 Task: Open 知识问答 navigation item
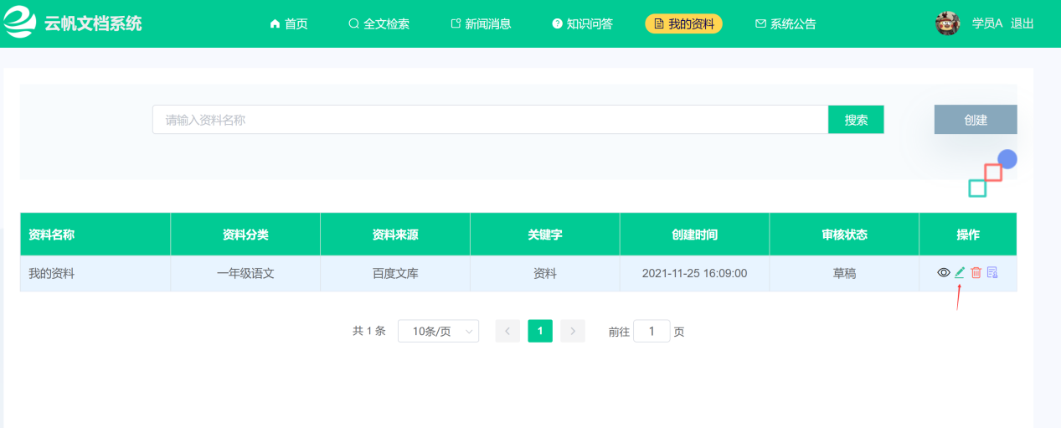[582, 23]
